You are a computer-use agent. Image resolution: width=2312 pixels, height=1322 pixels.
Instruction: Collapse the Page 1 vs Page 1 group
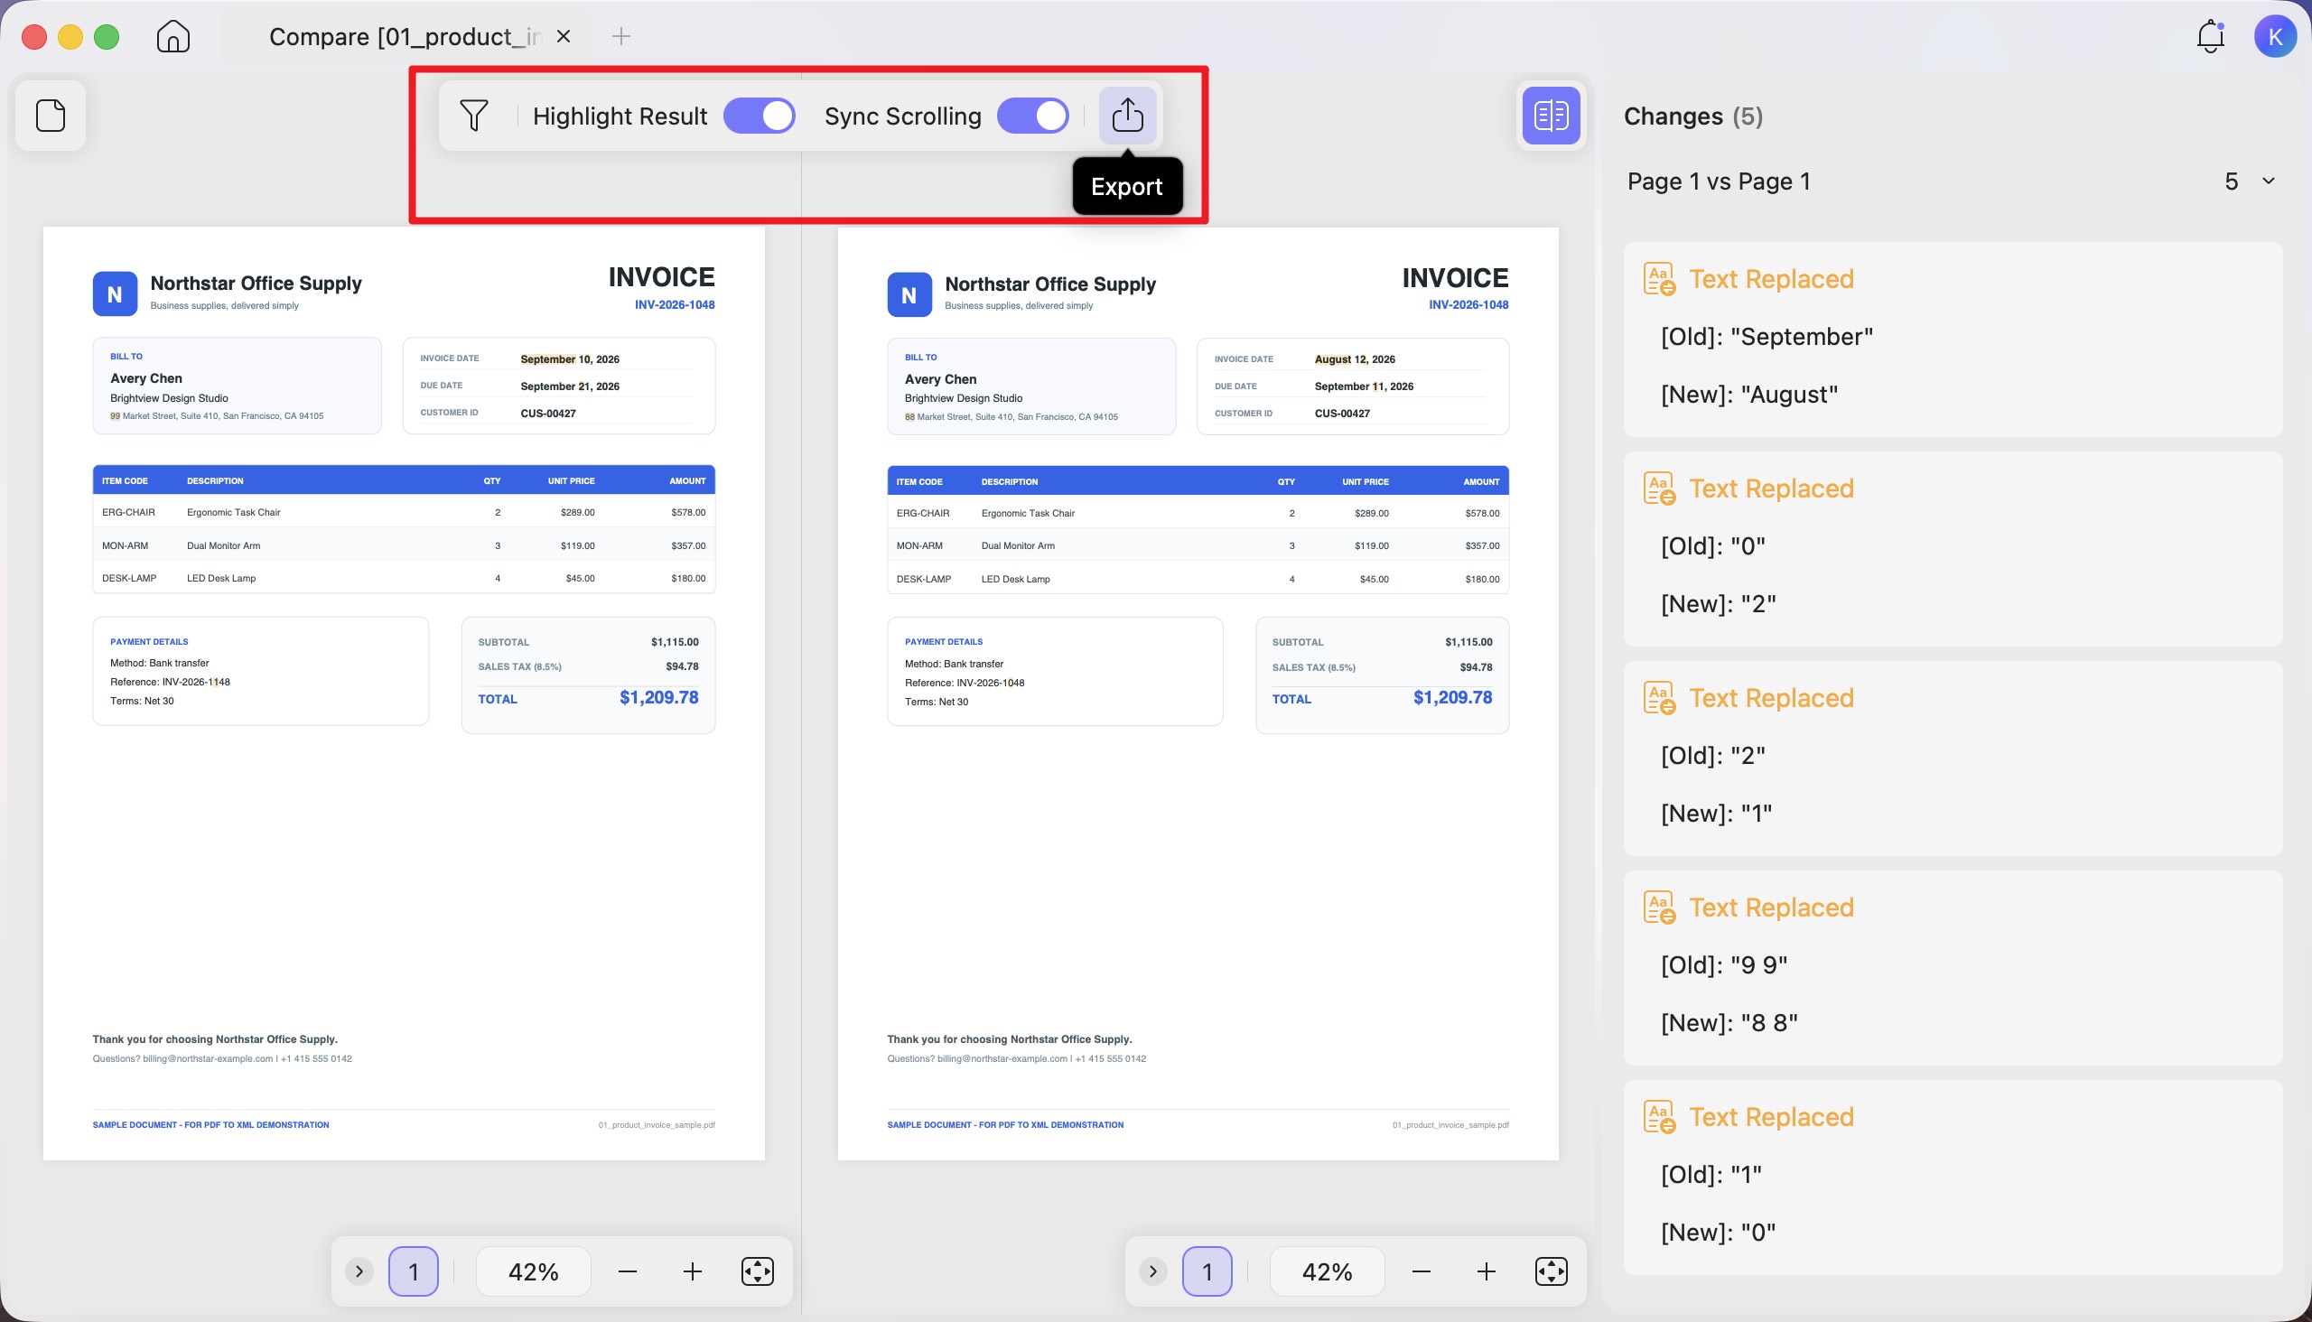pyautogui.click(x=2269, y=181)
